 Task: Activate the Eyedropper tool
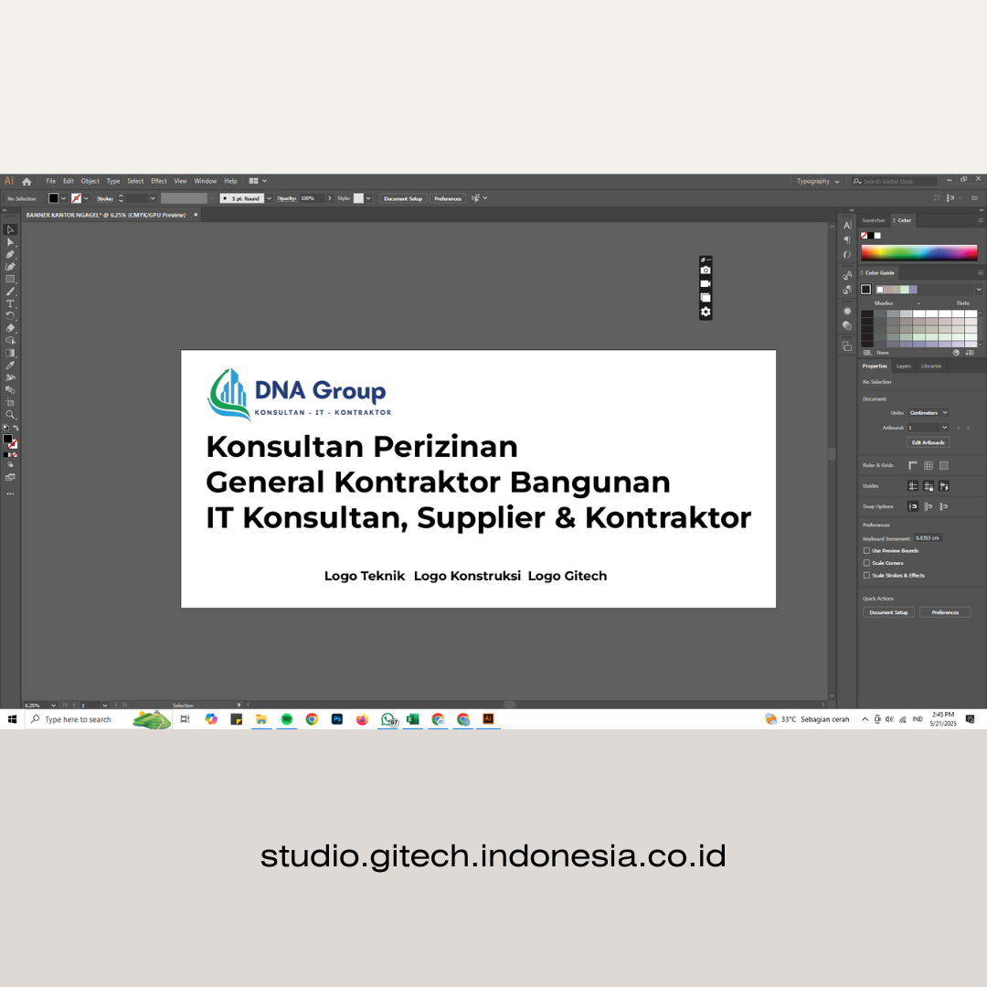click(x=11, y=365)
